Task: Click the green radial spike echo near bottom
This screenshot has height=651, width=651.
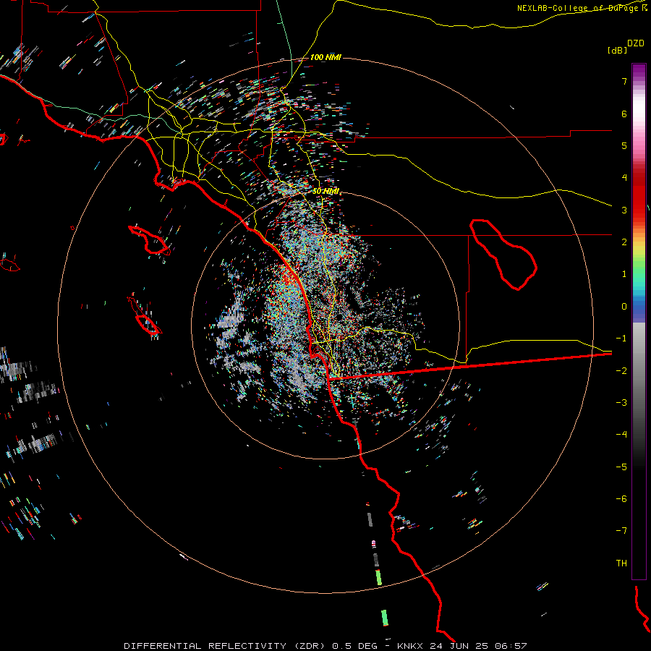Action: pos(385,618)
